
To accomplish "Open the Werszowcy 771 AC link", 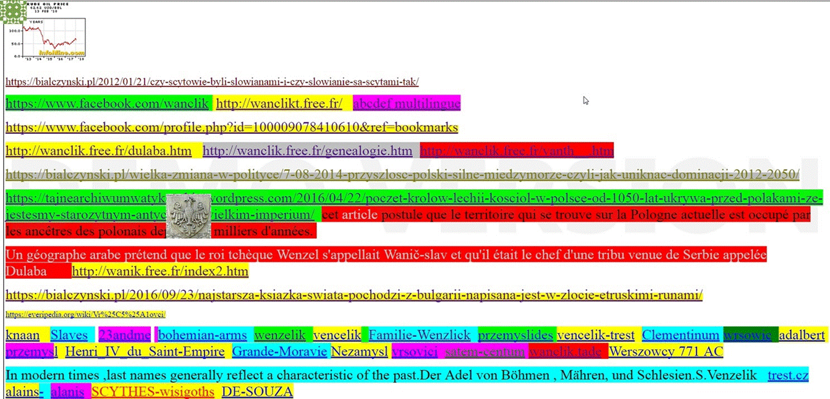I will tap(666, 353).
